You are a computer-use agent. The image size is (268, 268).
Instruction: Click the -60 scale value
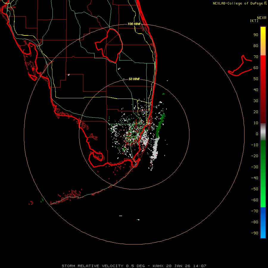255,200
